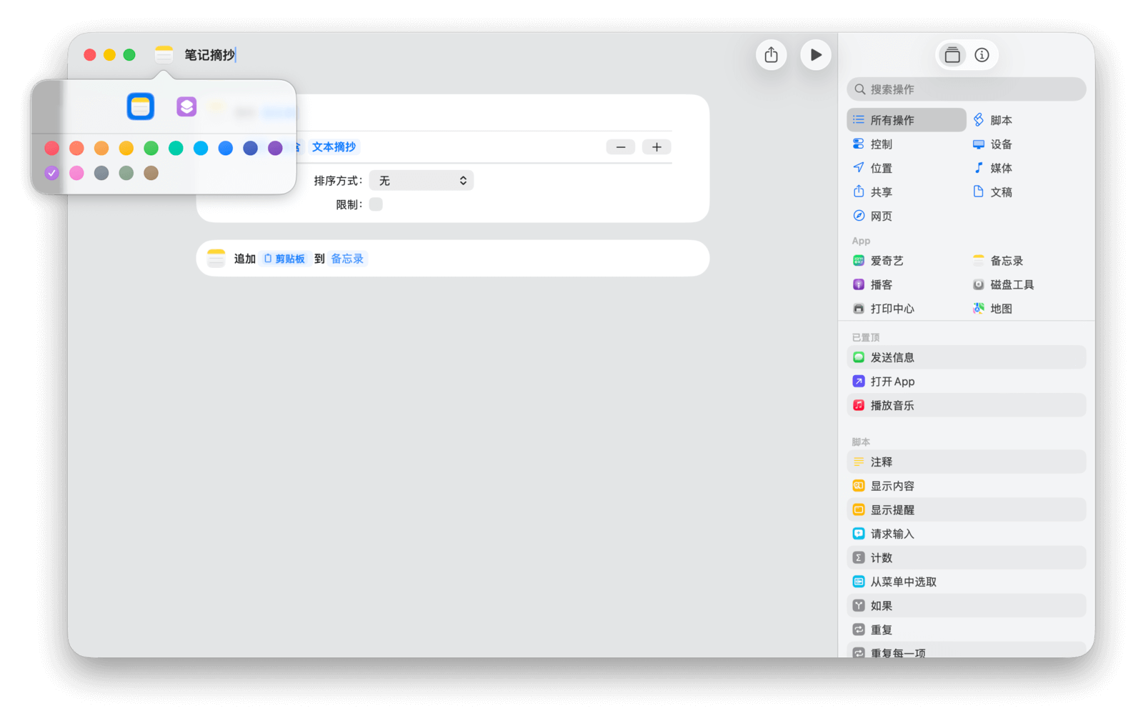Pick the green color swatch
This screenshot has height=721, width=1143.
(151, 148)
